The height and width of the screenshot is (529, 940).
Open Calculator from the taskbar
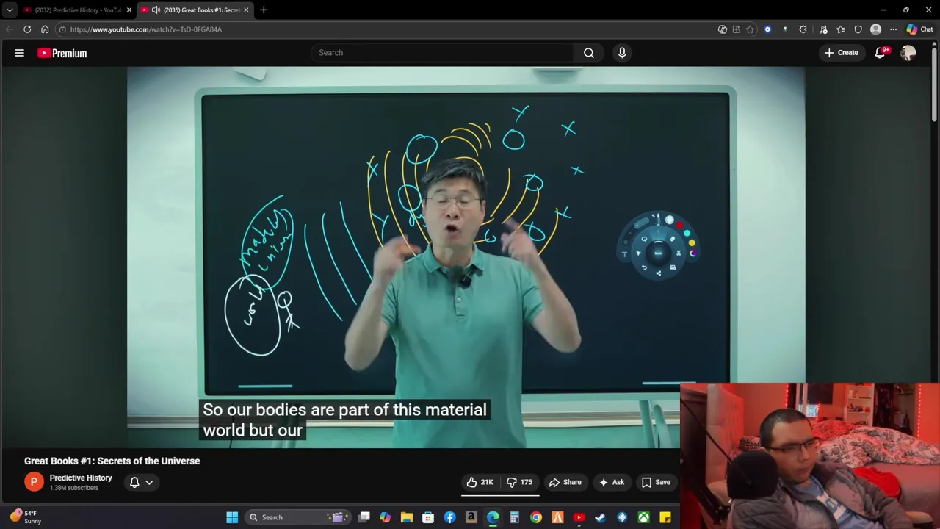coord(514,517)
